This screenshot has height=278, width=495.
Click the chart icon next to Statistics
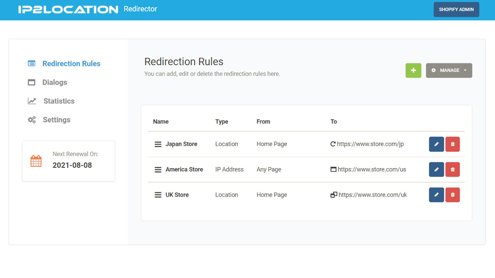pyautogui.click(x=32, y=101)
